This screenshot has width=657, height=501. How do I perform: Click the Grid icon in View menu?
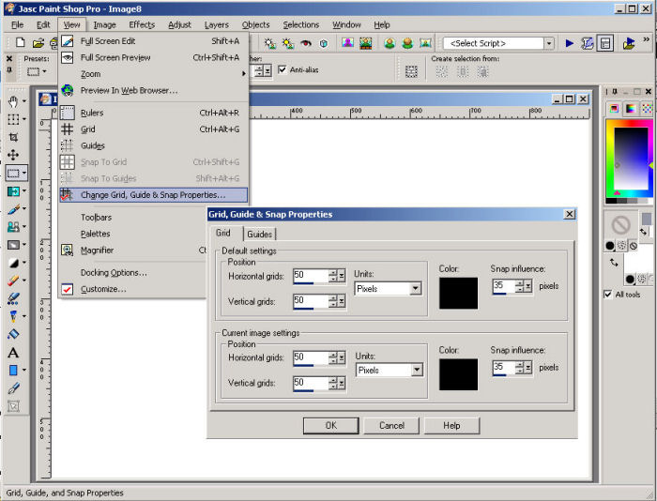tap(68, 129)
